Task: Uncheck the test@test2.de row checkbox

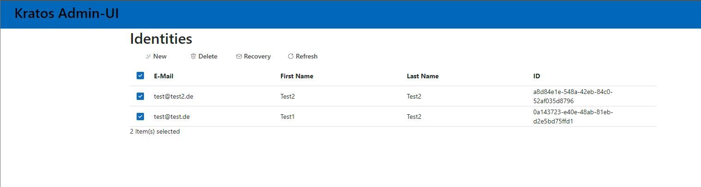Action: pyautogui.click(x=140, y=96)
